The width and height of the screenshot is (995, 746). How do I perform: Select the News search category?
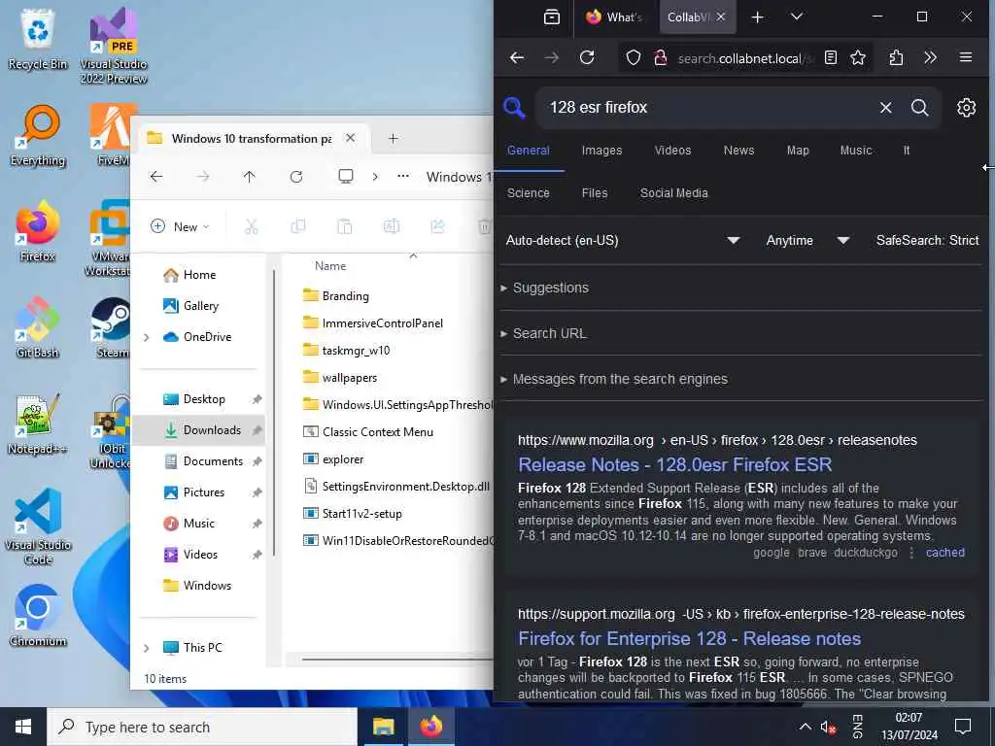point(738,151)
